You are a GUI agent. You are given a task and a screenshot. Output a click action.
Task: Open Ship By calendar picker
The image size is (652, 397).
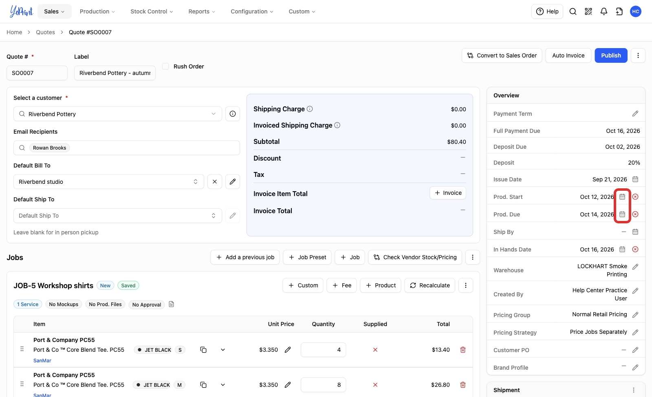click(635, 232)
